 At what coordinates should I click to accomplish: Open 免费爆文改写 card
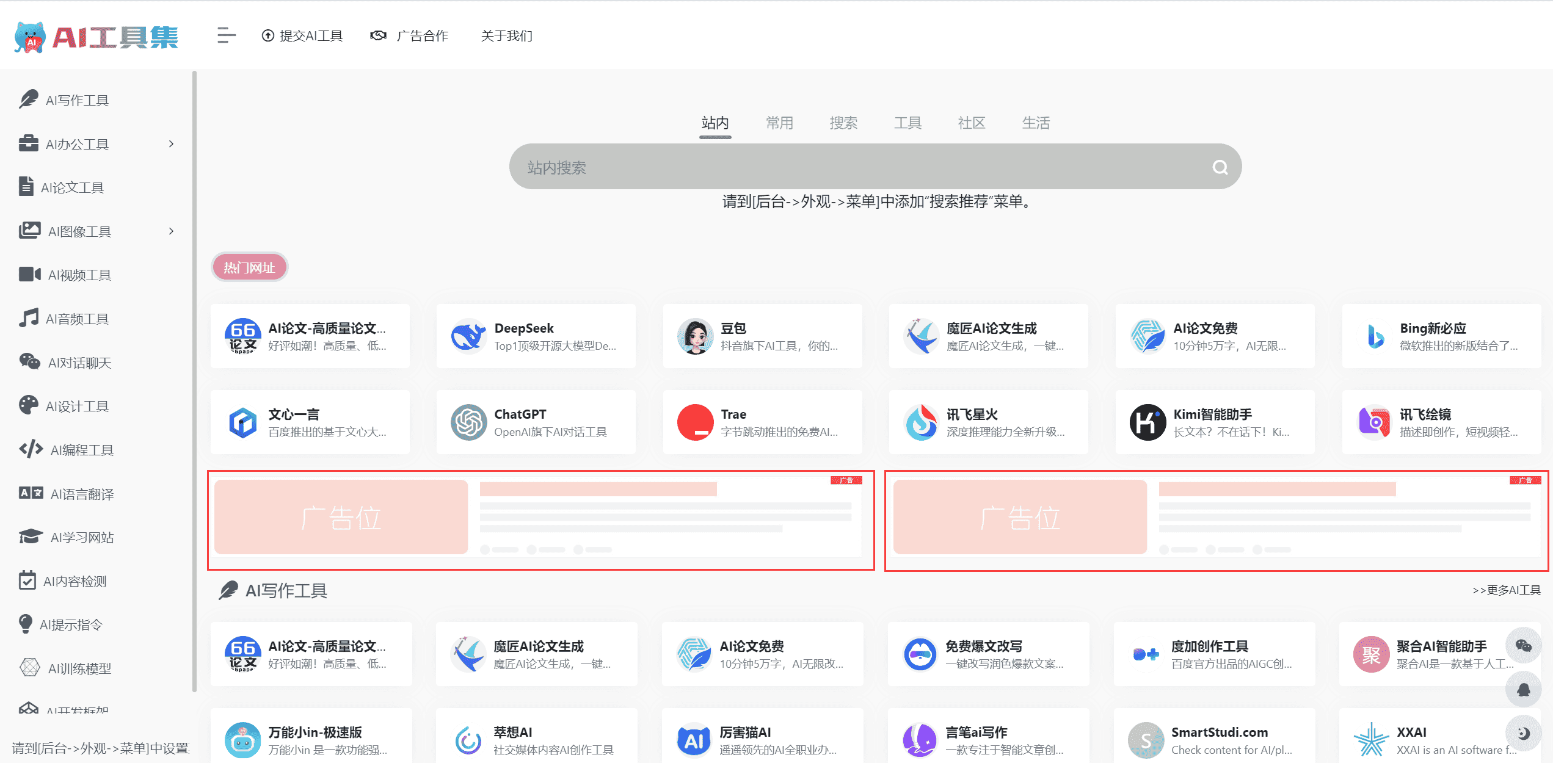(989, 654)
